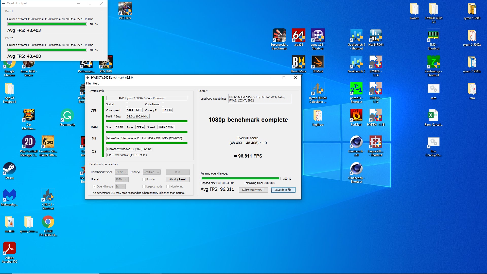The width and height of the screenshot is (487, 274).
Task: Click the Abort / Reset button
Action: tap(178, 179)
